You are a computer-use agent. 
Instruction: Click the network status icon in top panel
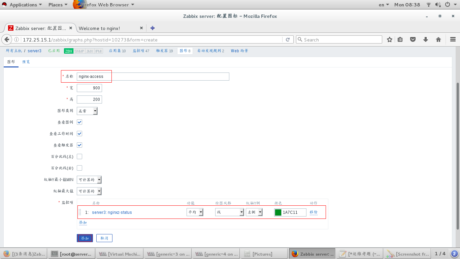(x=429, y=5)
